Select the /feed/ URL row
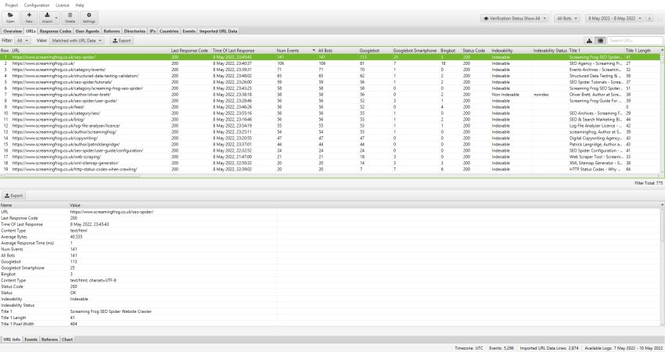665x352 pixels. [330, 107]
